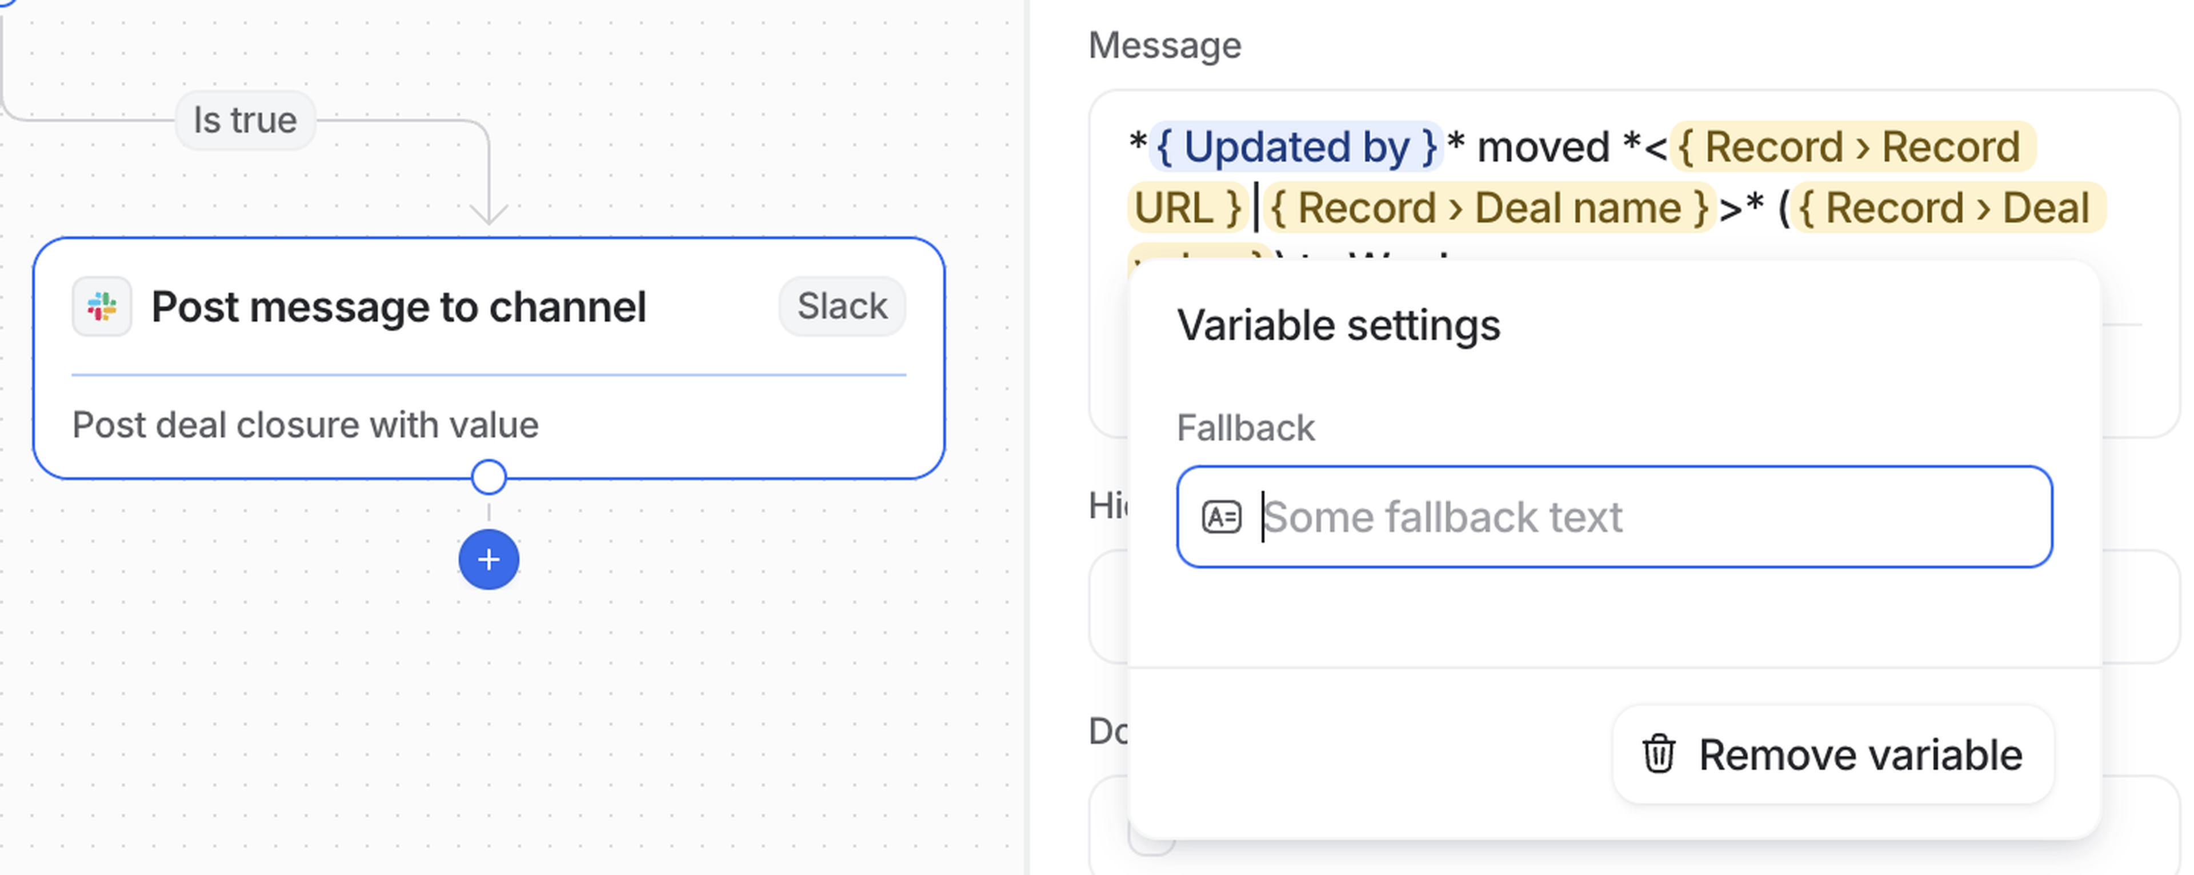2194x875 pixels.
Task: Click the "Variable settings" popup heading
Action: [x=1338, y=325]
